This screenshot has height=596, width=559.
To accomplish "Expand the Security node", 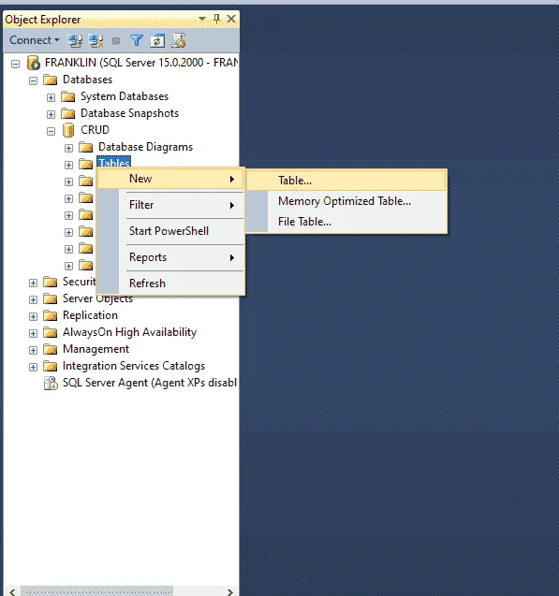I will tap(33, 283).
